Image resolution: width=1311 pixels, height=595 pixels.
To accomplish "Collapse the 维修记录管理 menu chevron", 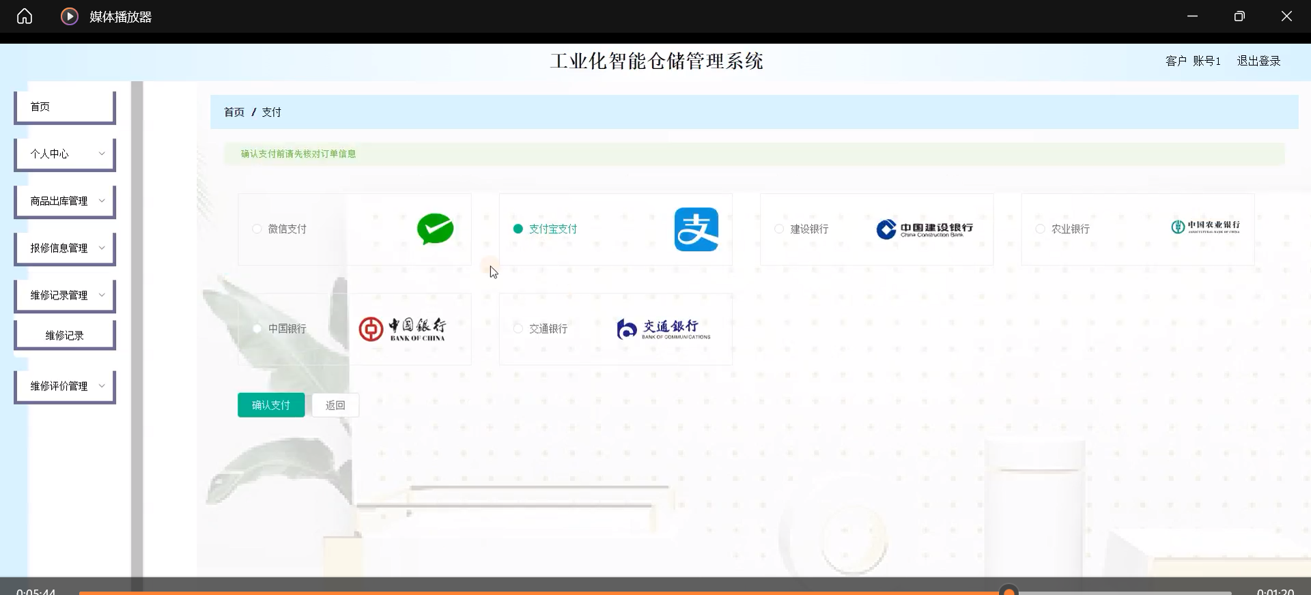I will pos(102,295).
